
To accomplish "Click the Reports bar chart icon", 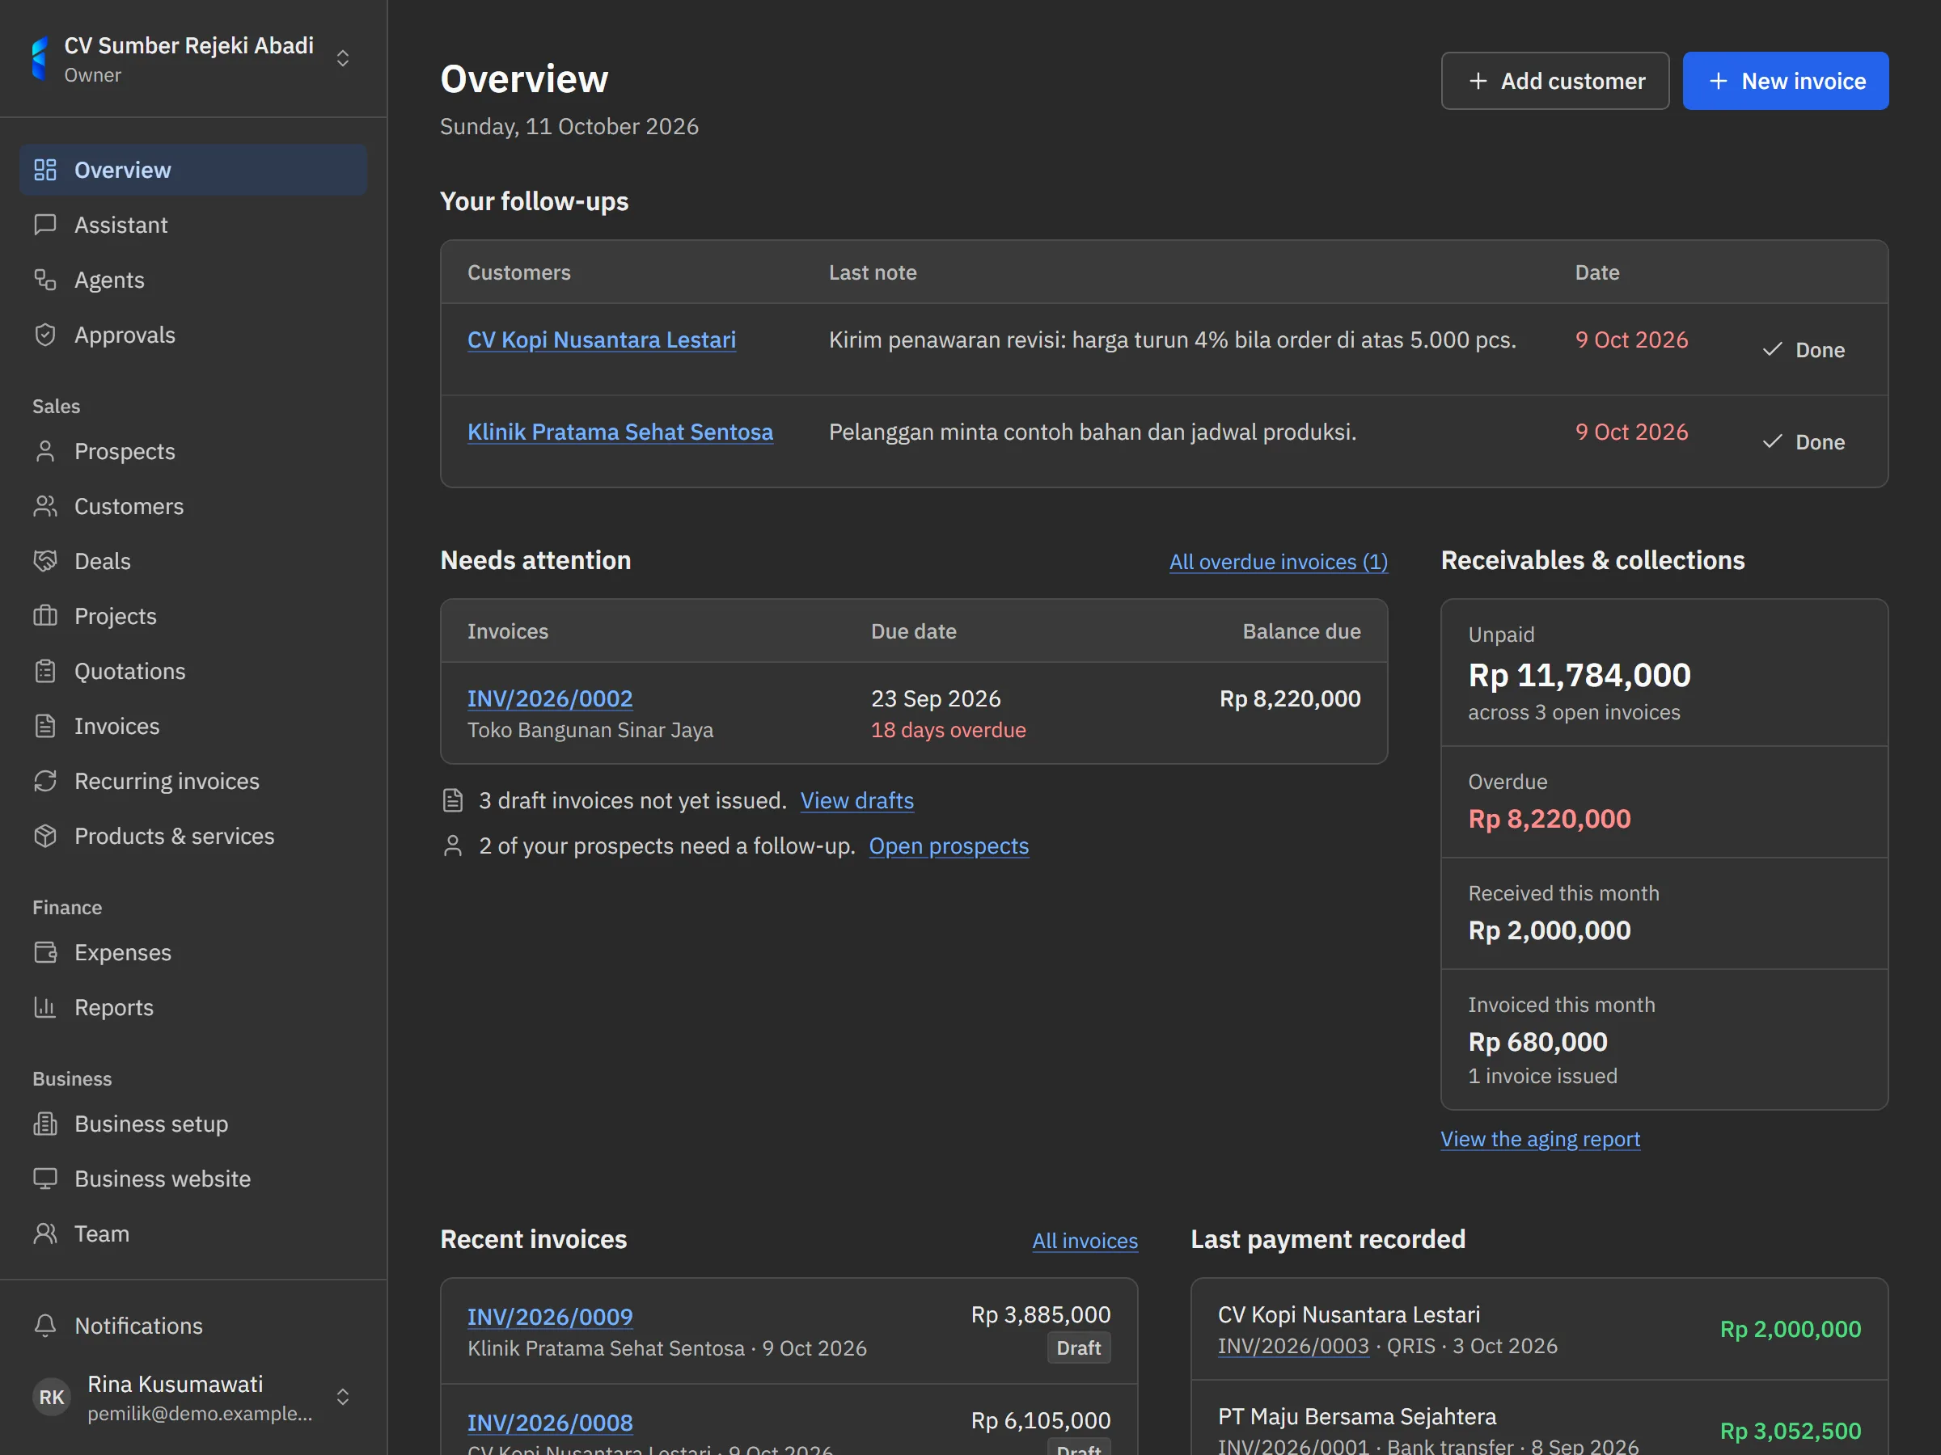I will pos(44,1008).
